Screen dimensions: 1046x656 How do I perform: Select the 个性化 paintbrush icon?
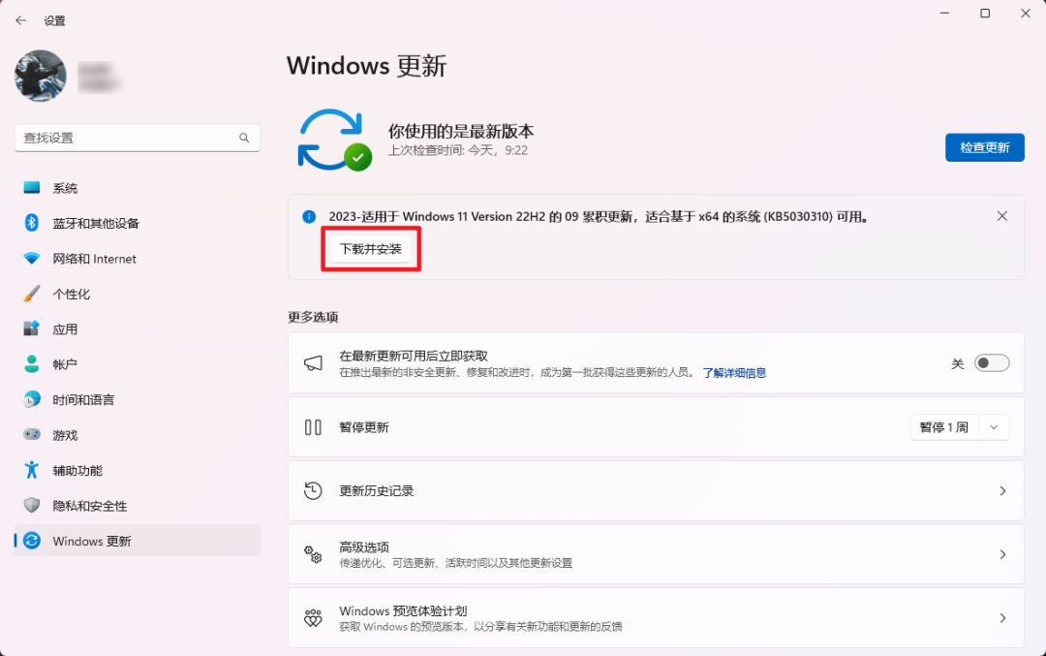coord(30,294)
